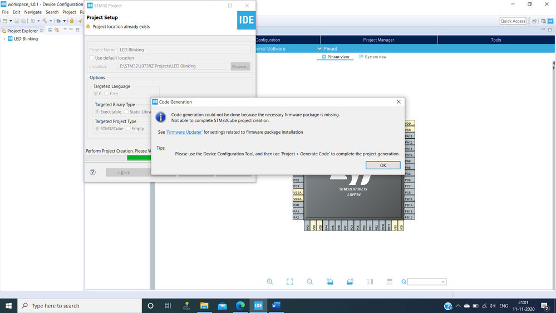
Task: Switch to the Pinout view tab
Action: 335,57
